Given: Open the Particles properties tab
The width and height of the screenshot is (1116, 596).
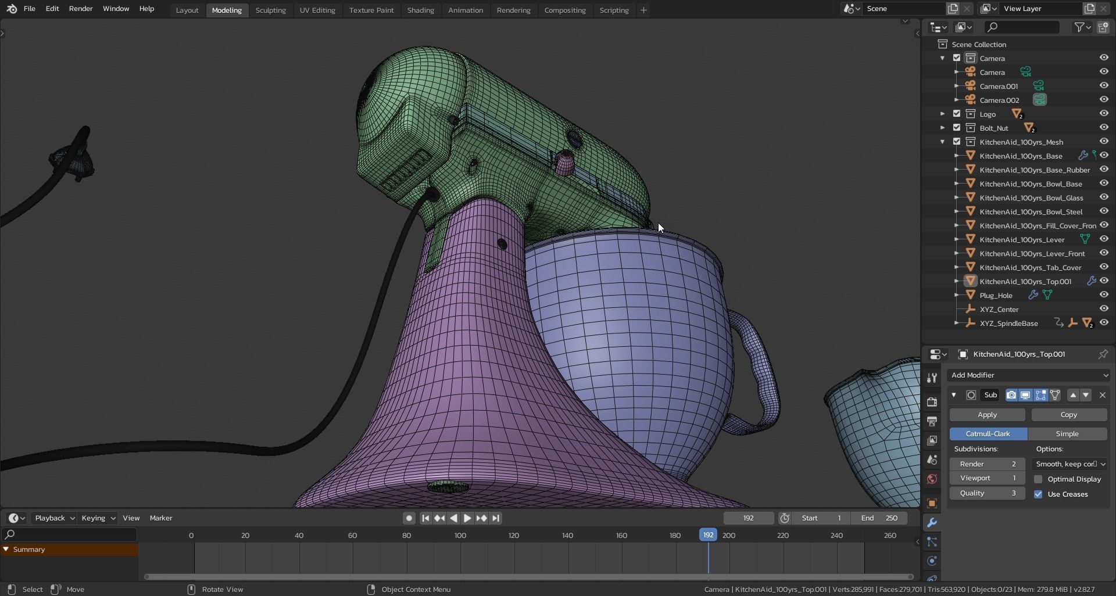Looking at the screenshot, I should pyautogui.click(x=932, y=542).
